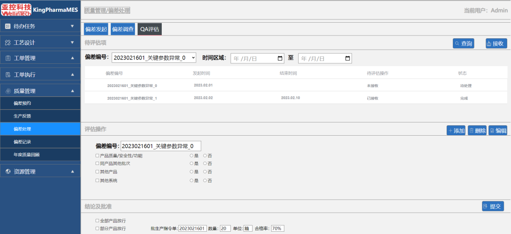Screen dimensions: 511x234
Task: Switch to the 偏差调查 tab
Action: coord(123,29)
